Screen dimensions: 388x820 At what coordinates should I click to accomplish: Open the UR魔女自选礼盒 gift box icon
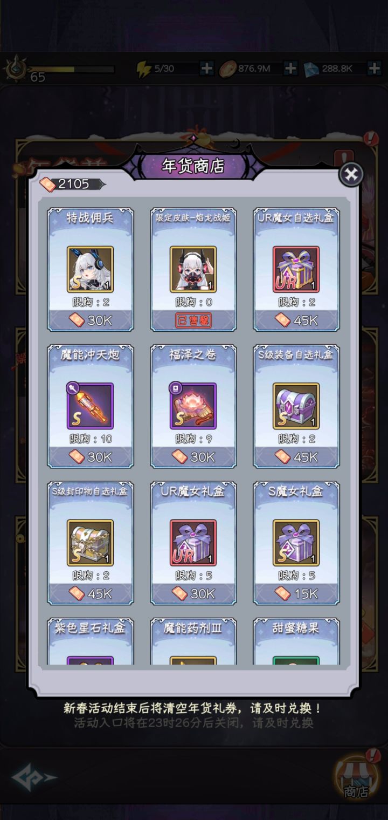tap(296, 269)
